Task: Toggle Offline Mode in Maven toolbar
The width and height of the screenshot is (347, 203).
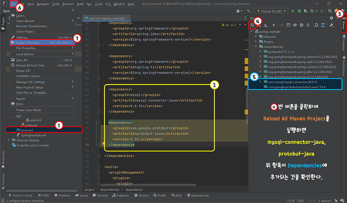Action: tap(295, 25)
